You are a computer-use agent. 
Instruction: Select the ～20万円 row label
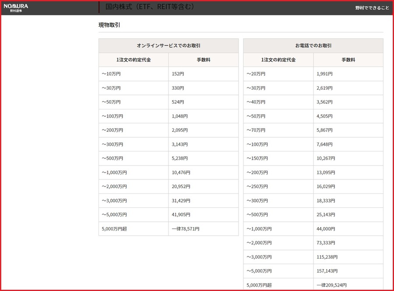[256, 74]
